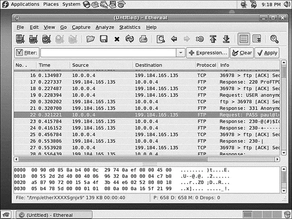This screenshot has width=292, height=219.
Task: Open the Applications menu in top panel
Action: click(x=25, y=4)
